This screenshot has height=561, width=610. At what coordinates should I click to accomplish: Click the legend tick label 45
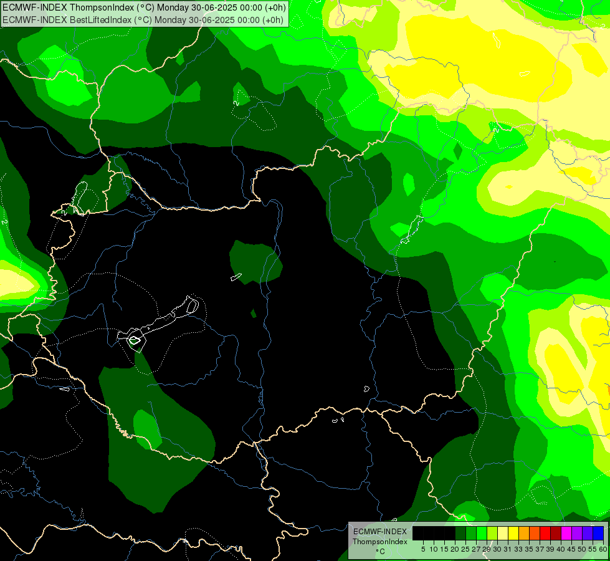pos(571,549)
